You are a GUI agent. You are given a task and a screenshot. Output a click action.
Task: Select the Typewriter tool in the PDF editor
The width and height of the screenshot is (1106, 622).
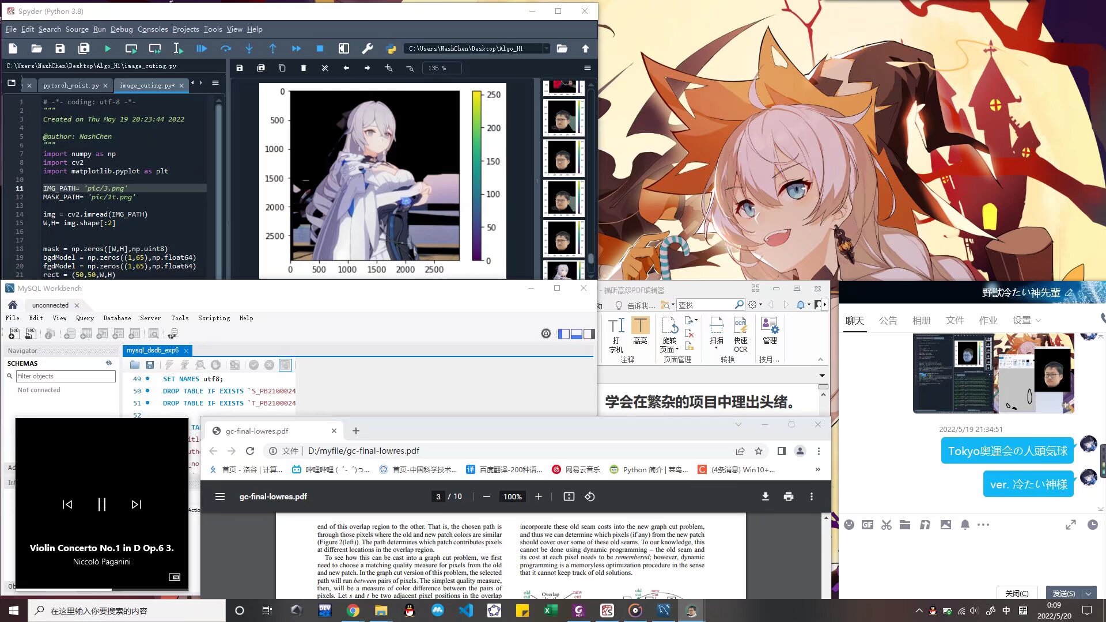[616, 335]
